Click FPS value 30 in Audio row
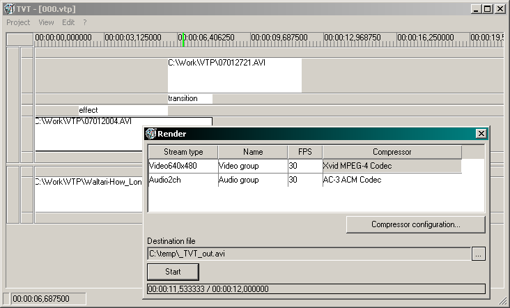This screenshot has width=510, height=308. point(305,180)
